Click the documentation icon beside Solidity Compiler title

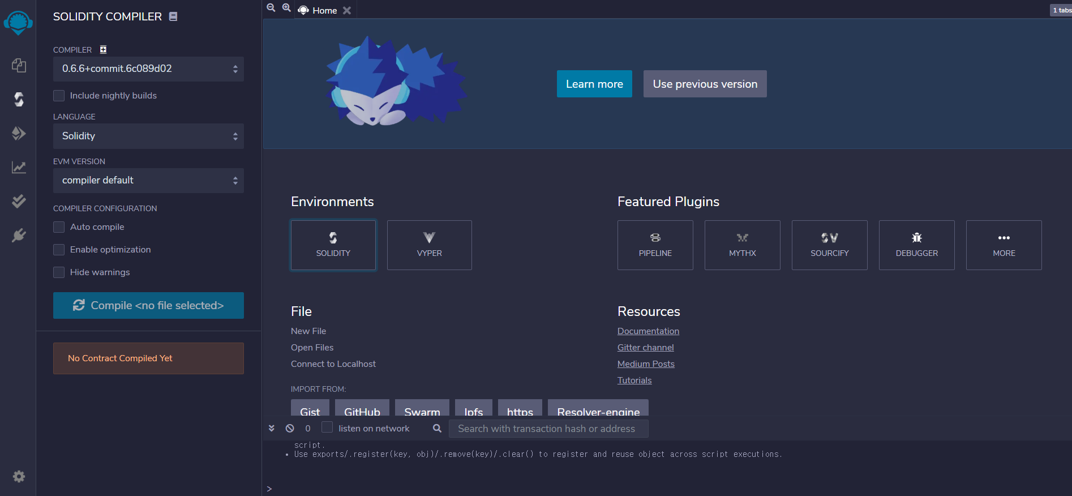pos(173,16)
